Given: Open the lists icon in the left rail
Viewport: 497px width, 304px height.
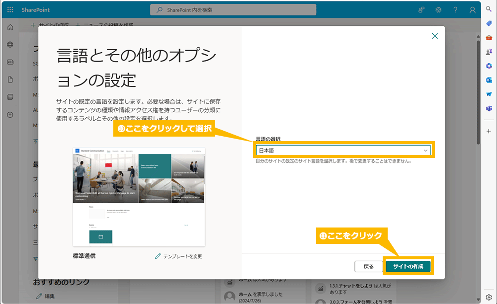Looking at the screenshot, I should click(x=10, y=97).
